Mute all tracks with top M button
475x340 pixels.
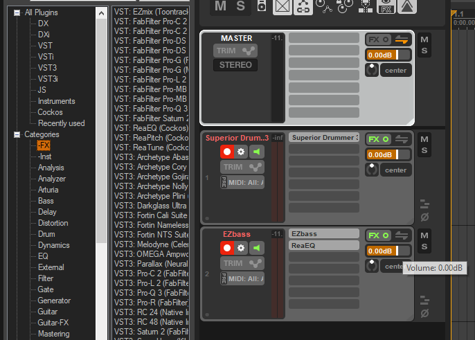coord(220,6)
